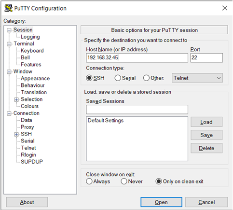Collapse the Terminal category

[9, 44]
